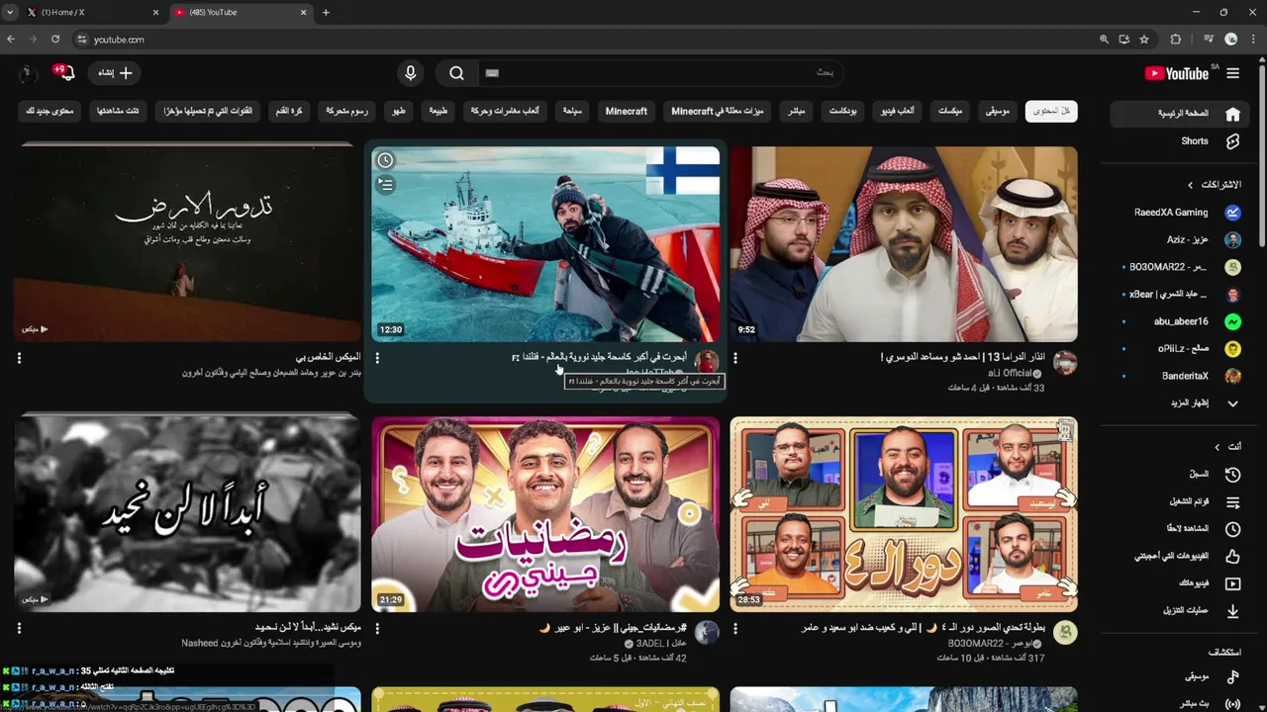Open options menu for الميكس الخاص بي
1267x712 pixels.
[x=19, y=358]
